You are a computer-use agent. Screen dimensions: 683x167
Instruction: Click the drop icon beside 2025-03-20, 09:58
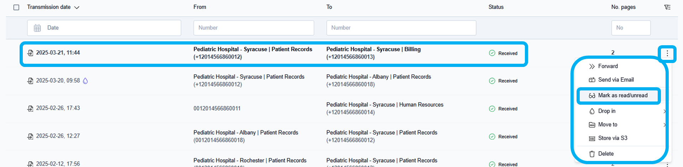pos(85,81)
